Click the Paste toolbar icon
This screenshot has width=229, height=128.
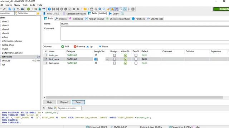click(x=14, y=9)
